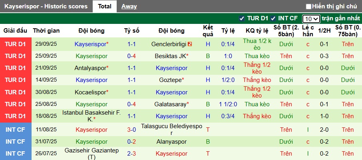The height and width of the screenshot is (160, 362).
Task: Click the Alanyaspor team name
Action: [x=171, y=142]
